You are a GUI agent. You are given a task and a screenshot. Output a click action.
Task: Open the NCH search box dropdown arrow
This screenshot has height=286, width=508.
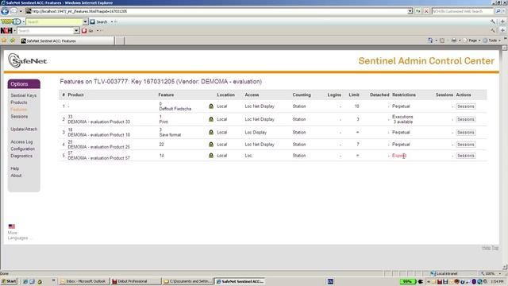point(76,31)
